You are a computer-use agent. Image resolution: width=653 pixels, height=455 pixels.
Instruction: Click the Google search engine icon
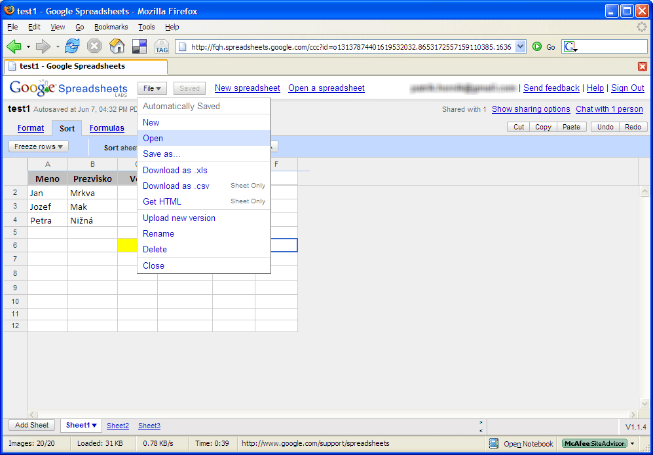point(570,46)
